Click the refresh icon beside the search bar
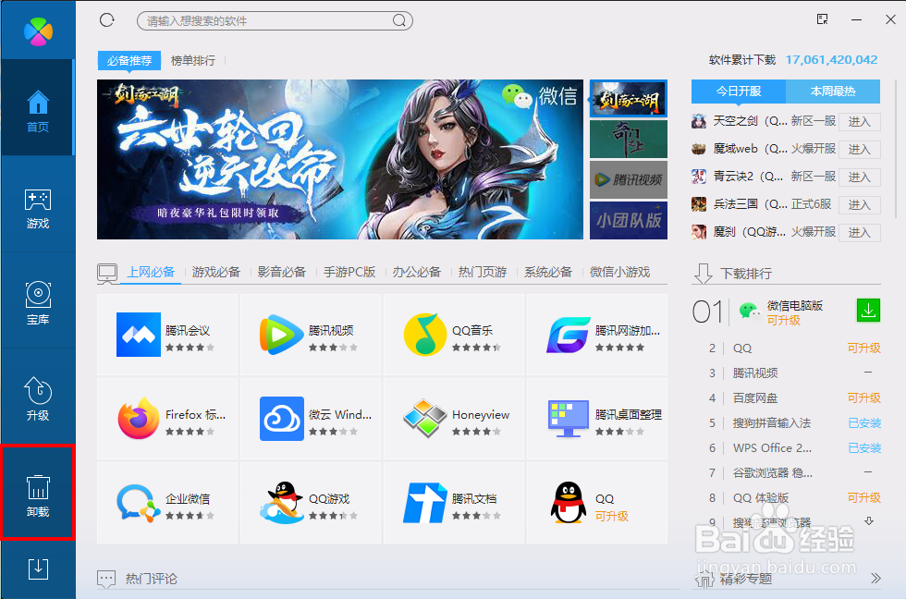 (106, 19)
